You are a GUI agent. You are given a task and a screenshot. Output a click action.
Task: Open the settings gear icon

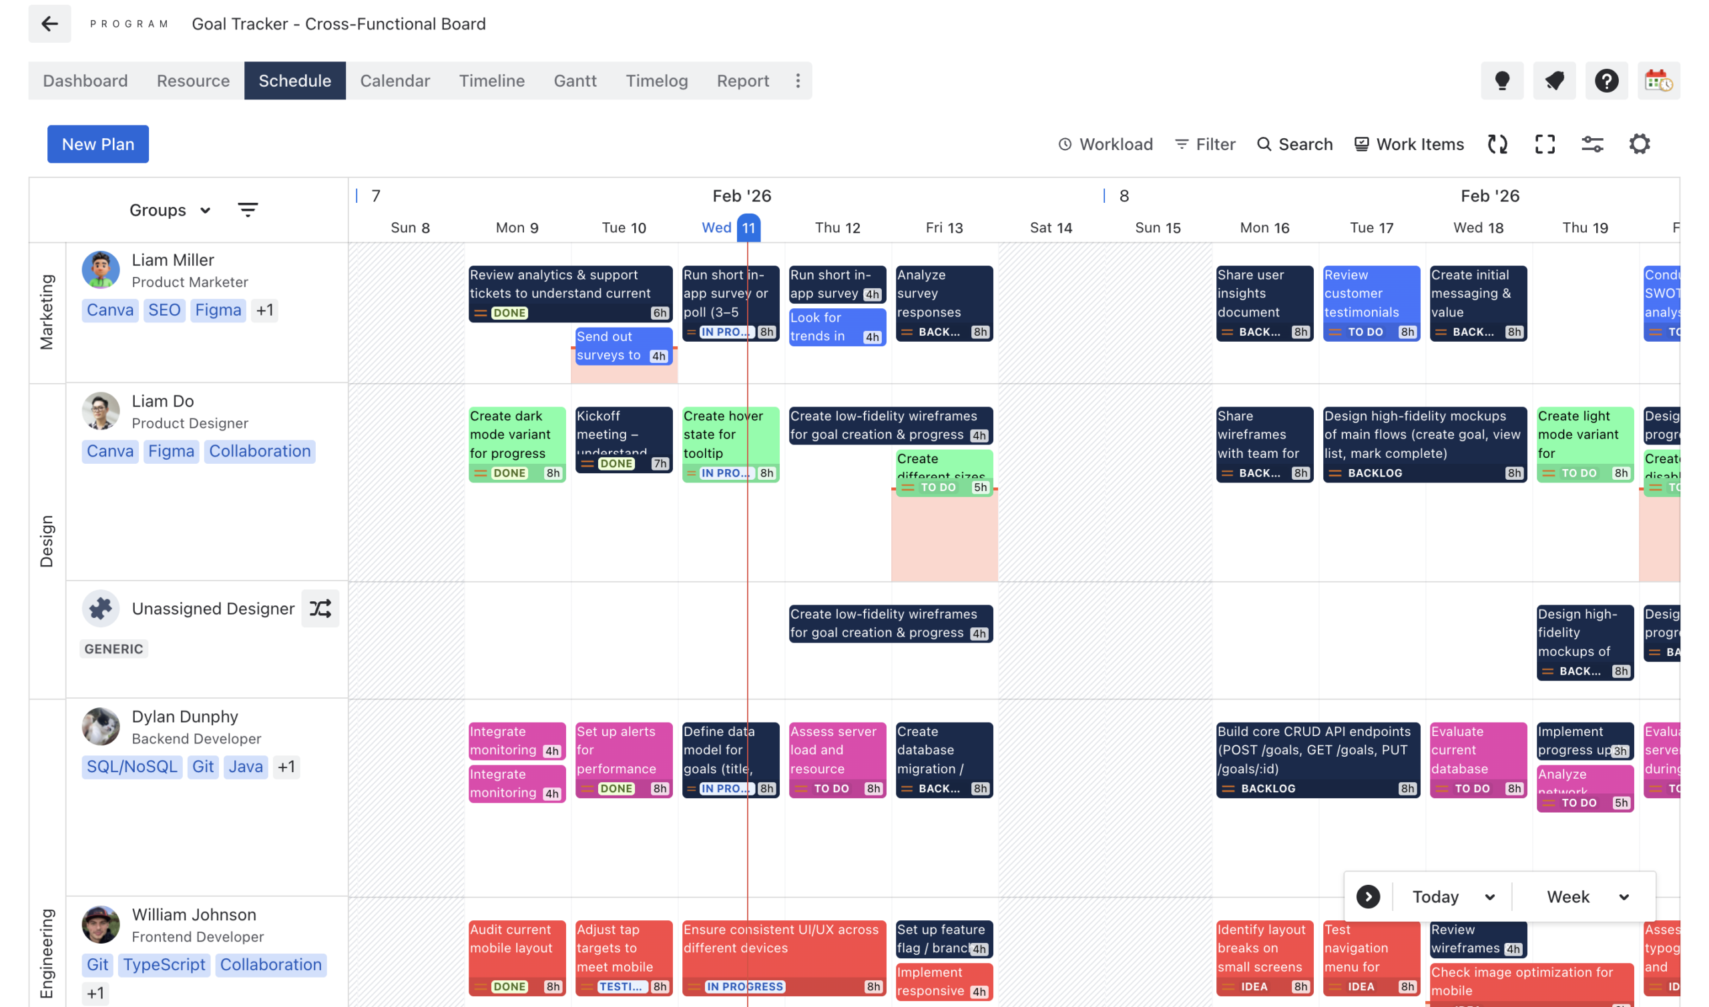1640,144
